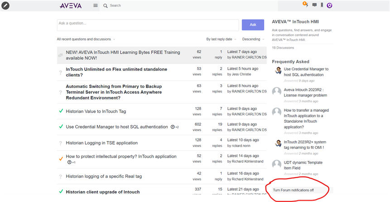Open InTouch Unlimited on Flex thread
Viewport: 390px width, 202px height.
116,72
